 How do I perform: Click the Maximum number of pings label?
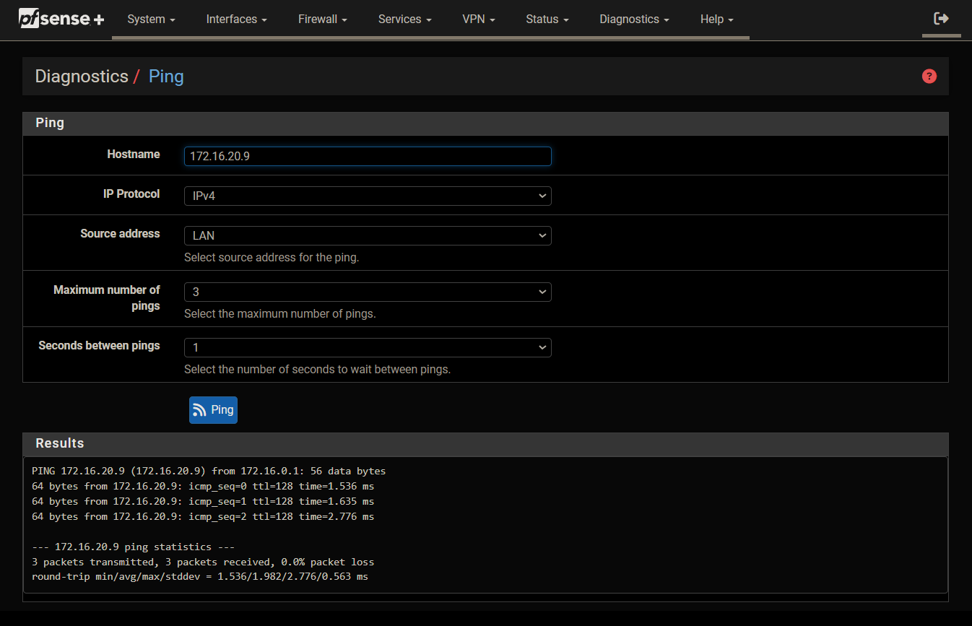(107, 297)
